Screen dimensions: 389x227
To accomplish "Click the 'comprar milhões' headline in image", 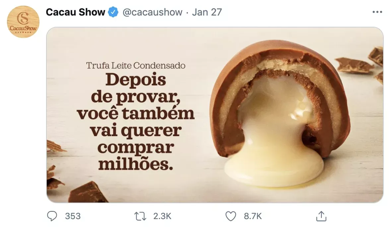I will click(136, 156).
